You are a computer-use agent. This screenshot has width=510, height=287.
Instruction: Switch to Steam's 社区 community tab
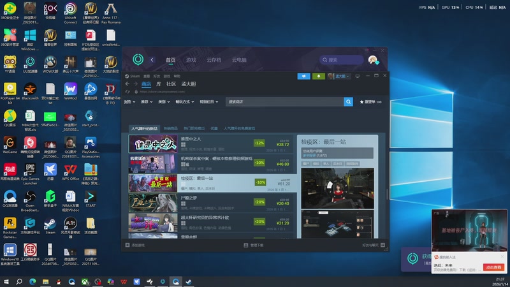point(171,84)
